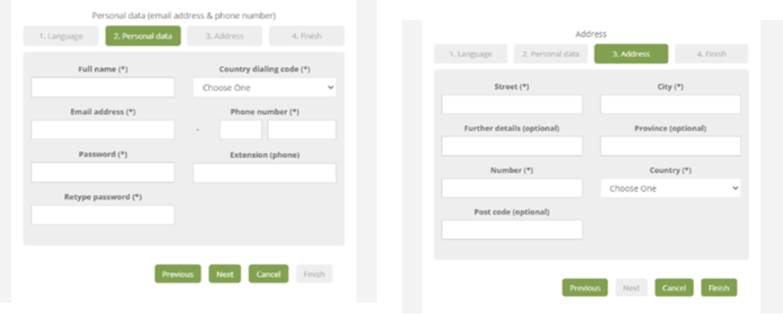The width and height of the screenshot is (783, 315).
Task: Click the Full name input field
Action: [103, 87]
